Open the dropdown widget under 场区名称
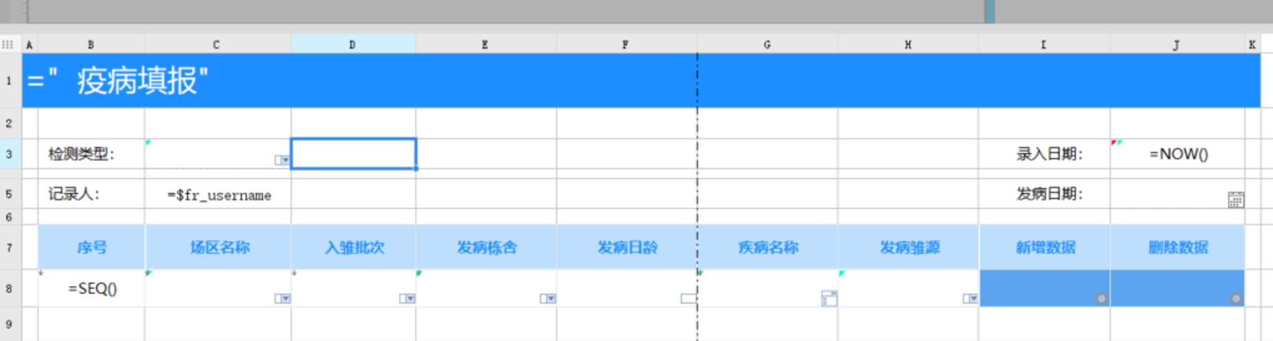Image resolution: width=1273 pixels, height=341 pixels. coord(282,299)
